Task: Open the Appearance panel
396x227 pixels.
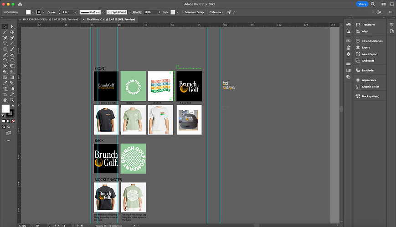Action: (369, 80)
